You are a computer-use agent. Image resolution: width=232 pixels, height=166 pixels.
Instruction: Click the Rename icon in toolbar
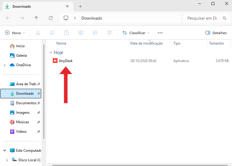[x=81, y=33]
